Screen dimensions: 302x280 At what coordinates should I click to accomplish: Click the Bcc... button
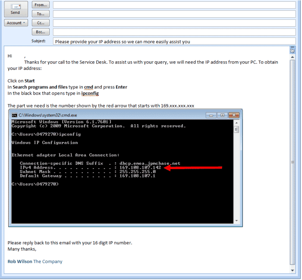coord(41,32)
